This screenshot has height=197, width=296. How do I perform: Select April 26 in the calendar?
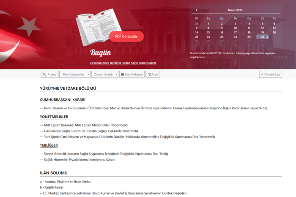(263, 37)
